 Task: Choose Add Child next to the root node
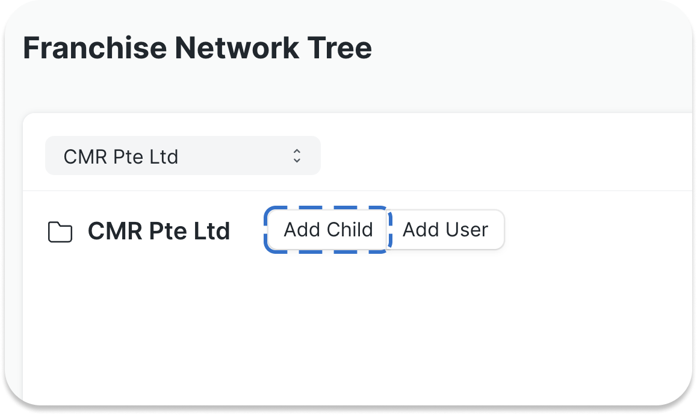(x=328, y=230)
